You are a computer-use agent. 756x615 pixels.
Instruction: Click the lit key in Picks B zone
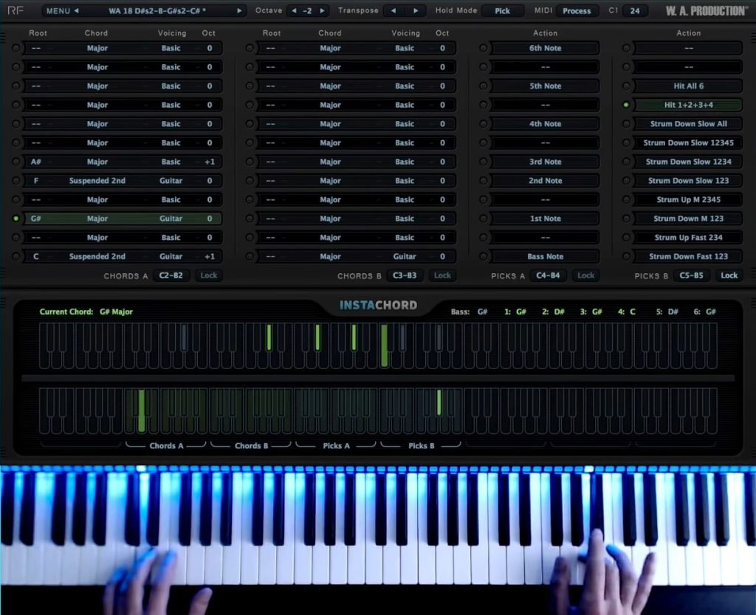439,402
